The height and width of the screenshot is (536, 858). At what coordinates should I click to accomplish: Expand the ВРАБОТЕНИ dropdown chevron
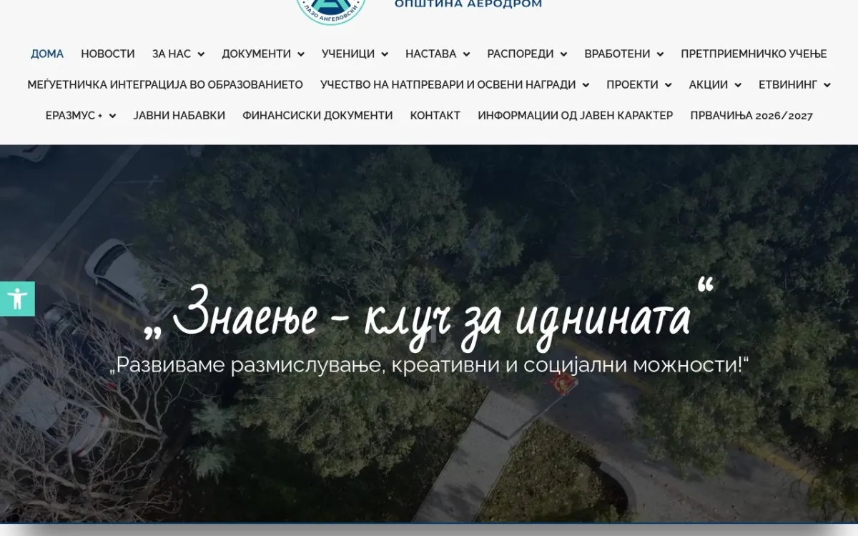[x=660, y=54]
